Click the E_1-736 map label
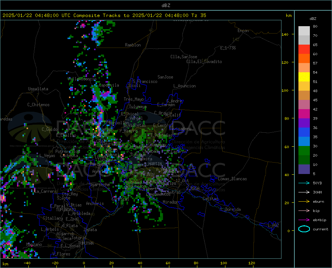Viewport: 332px width, 268px height. click(228, 48)
